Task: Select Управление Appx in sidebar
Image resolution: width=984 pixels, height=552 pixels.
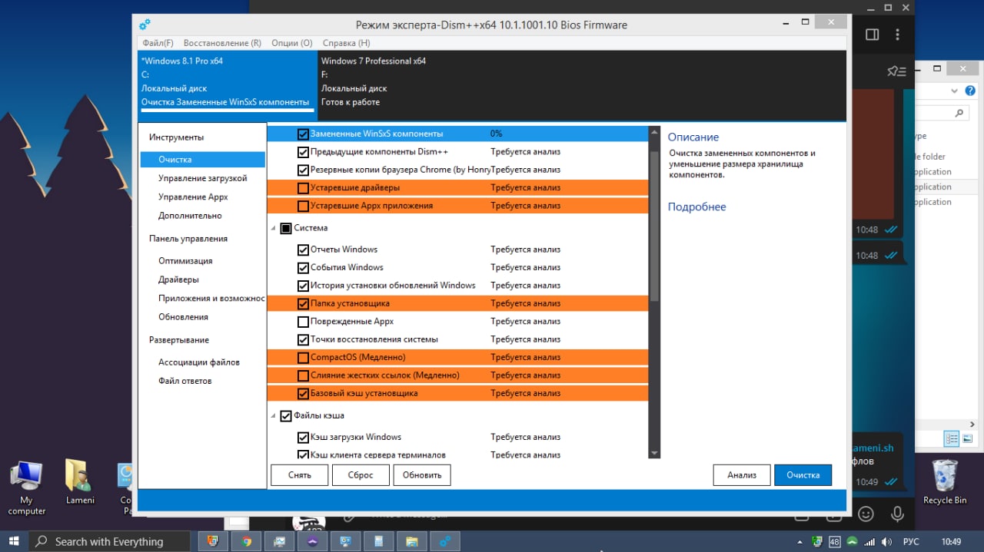Action: pos(193,197)
